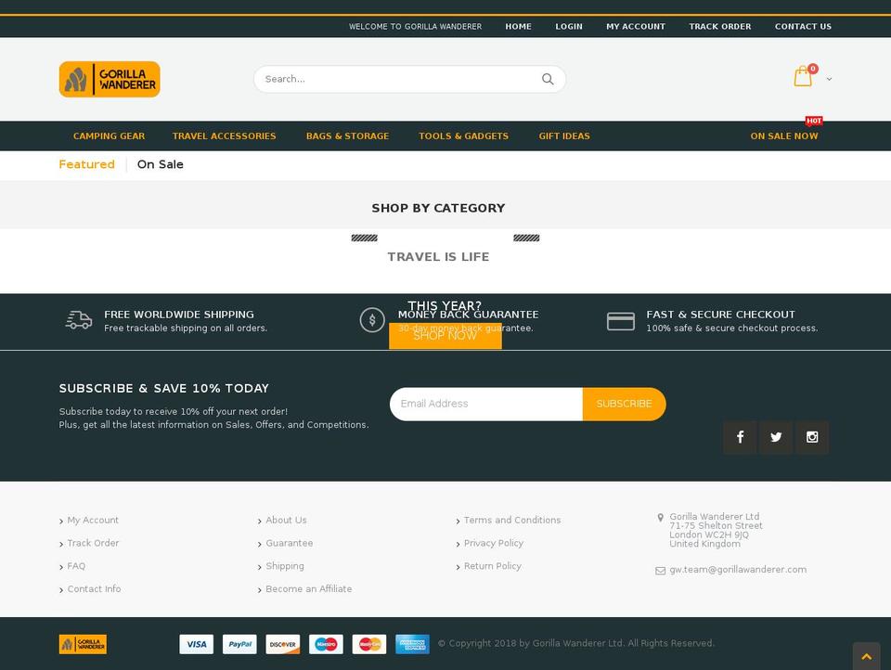Open the Twitter social link

[x=776, y=437]
